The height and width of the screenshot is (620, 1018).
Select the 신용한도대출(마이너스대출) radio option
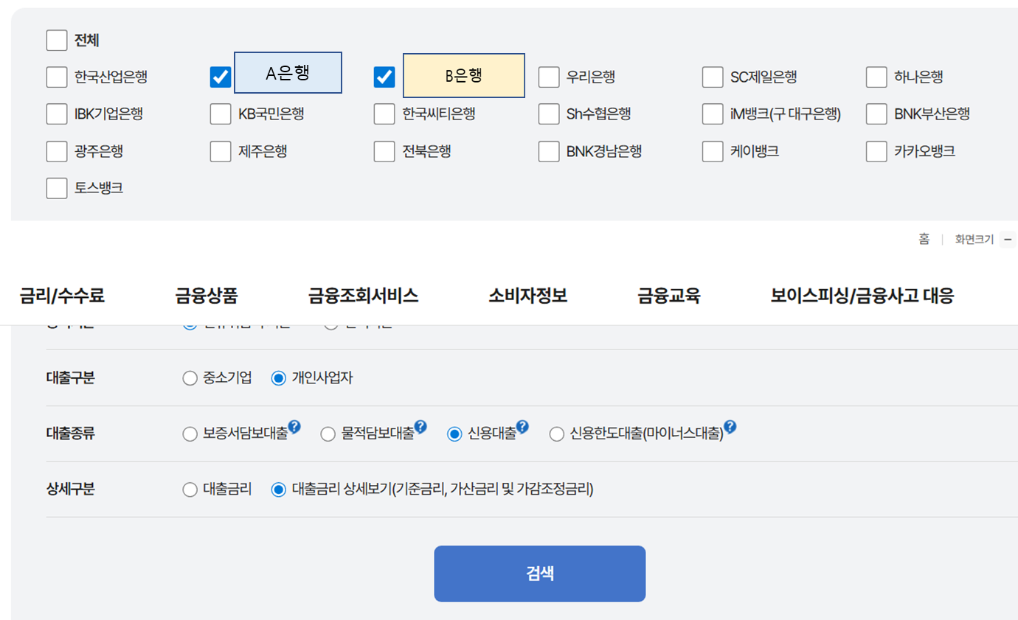coord(557,434)
